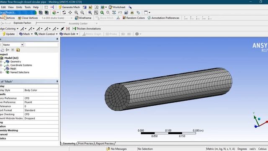Switch to the Report Preview tab
This screenshot has width=268, height=151.
[x=105, y=143]
